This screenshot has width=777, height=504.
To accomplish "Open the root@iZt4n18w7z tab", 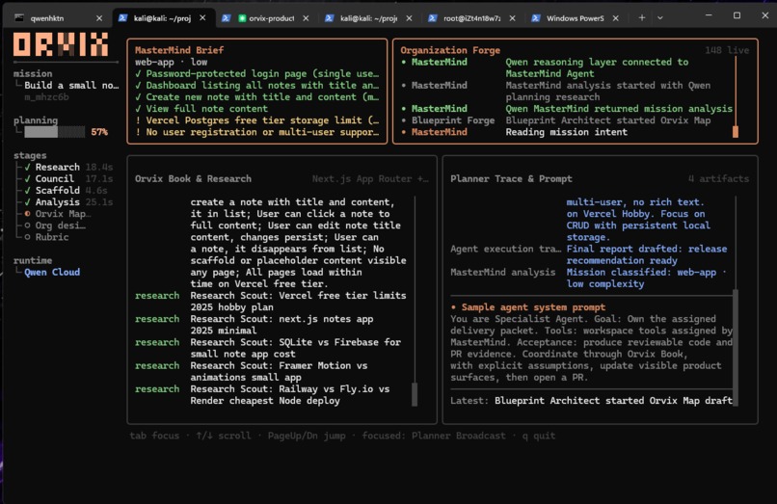I will click(x=471, y=18).
